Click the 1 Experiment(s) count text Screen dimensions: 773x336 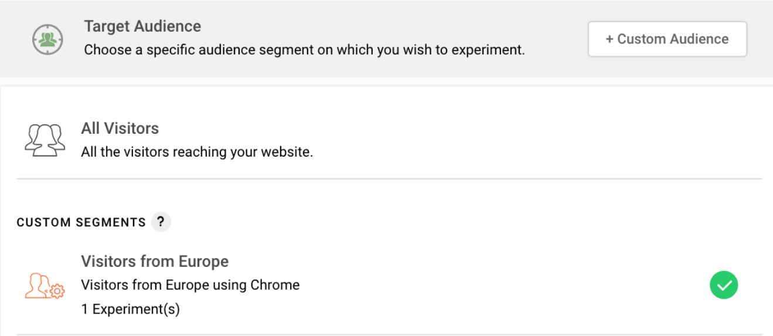click(x=131, y=308)
